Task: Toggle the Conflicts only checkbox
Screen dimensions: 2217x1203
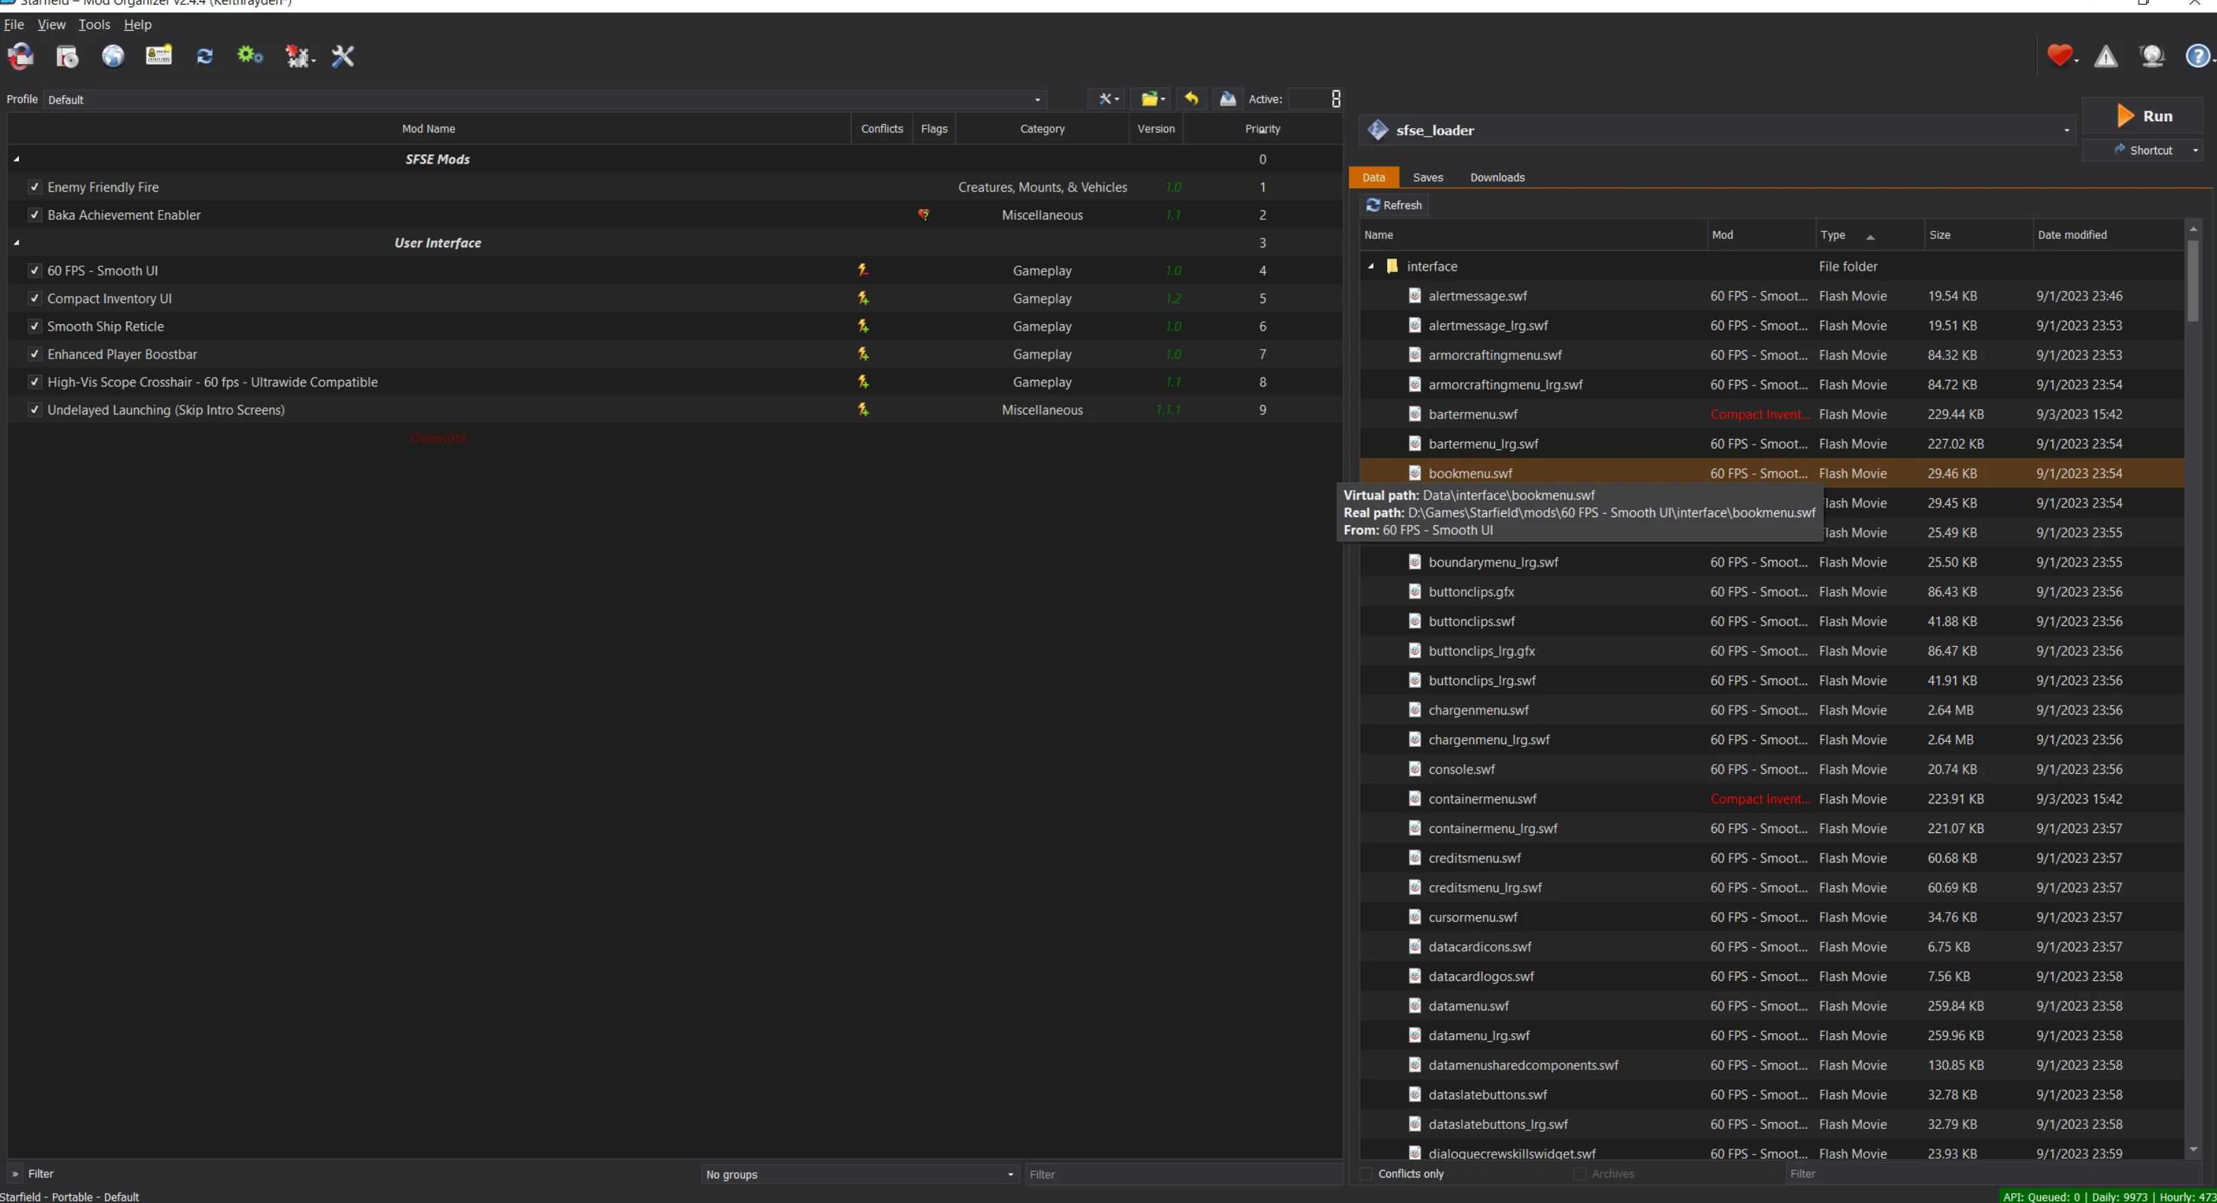Action: (1366, 1173)
